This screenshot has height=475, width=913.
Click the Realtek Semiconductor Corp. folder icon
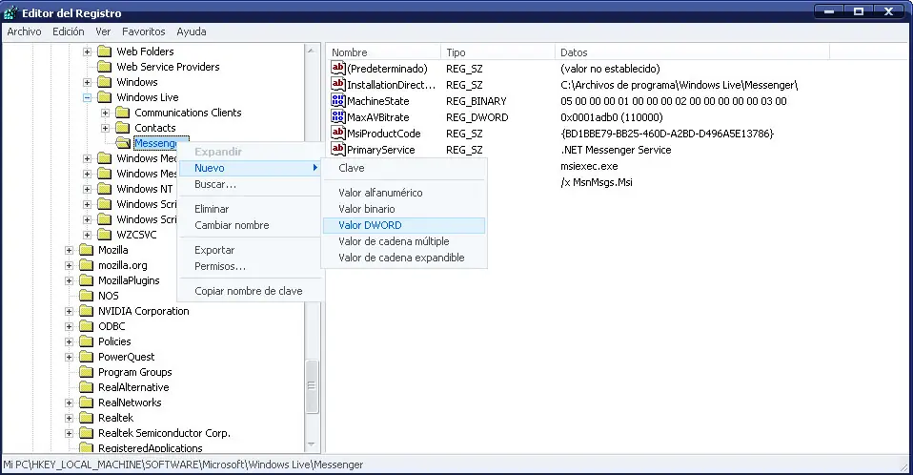tap(86, 433)
